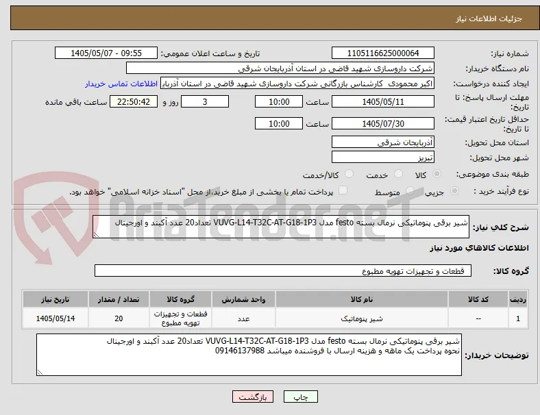Click header title جزئیات اطلاعات نیاز

tap(489, 18)
